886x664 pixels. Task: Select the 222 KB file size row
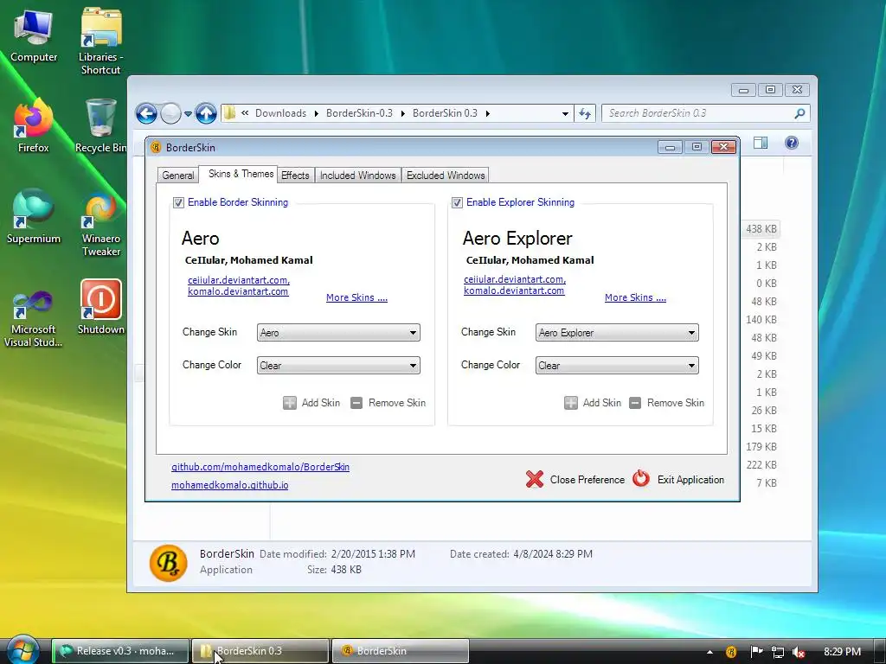[761, 465]
